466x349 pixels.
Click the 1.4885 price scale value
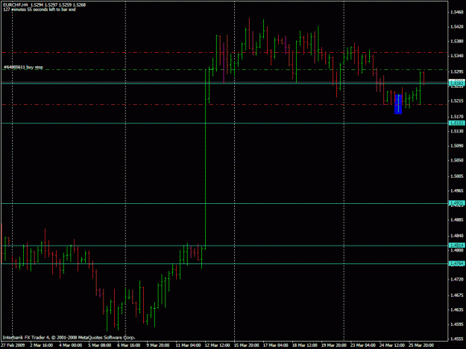click(457, 220)
